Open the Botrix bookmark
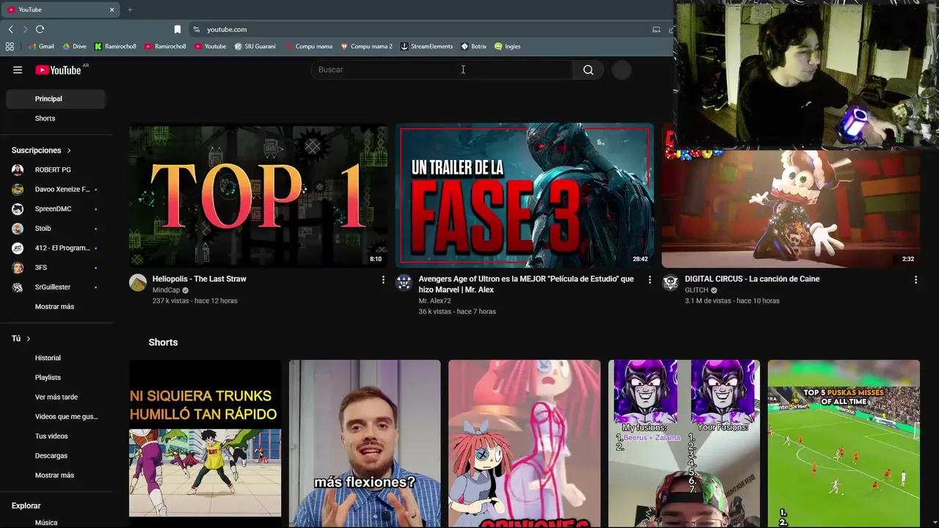The image size is (939, 528). pos(473,46)
